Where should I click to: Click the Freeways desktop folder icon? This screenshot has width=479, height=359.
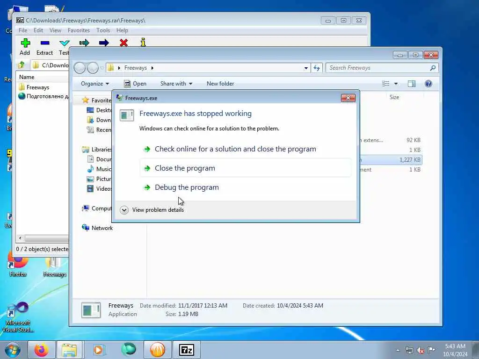pos(54,267)
